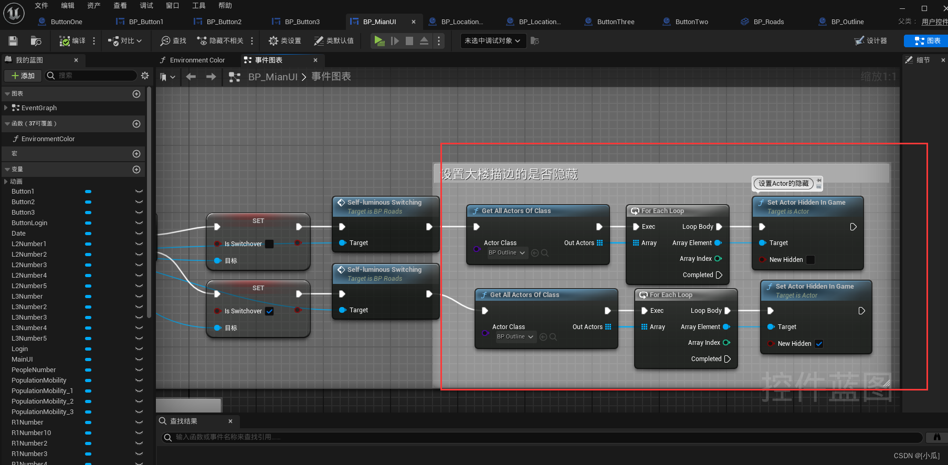Open the 未选中调试对象 debug object dropdown
Viewport: 948px width, 465px height.
point(493,40)
